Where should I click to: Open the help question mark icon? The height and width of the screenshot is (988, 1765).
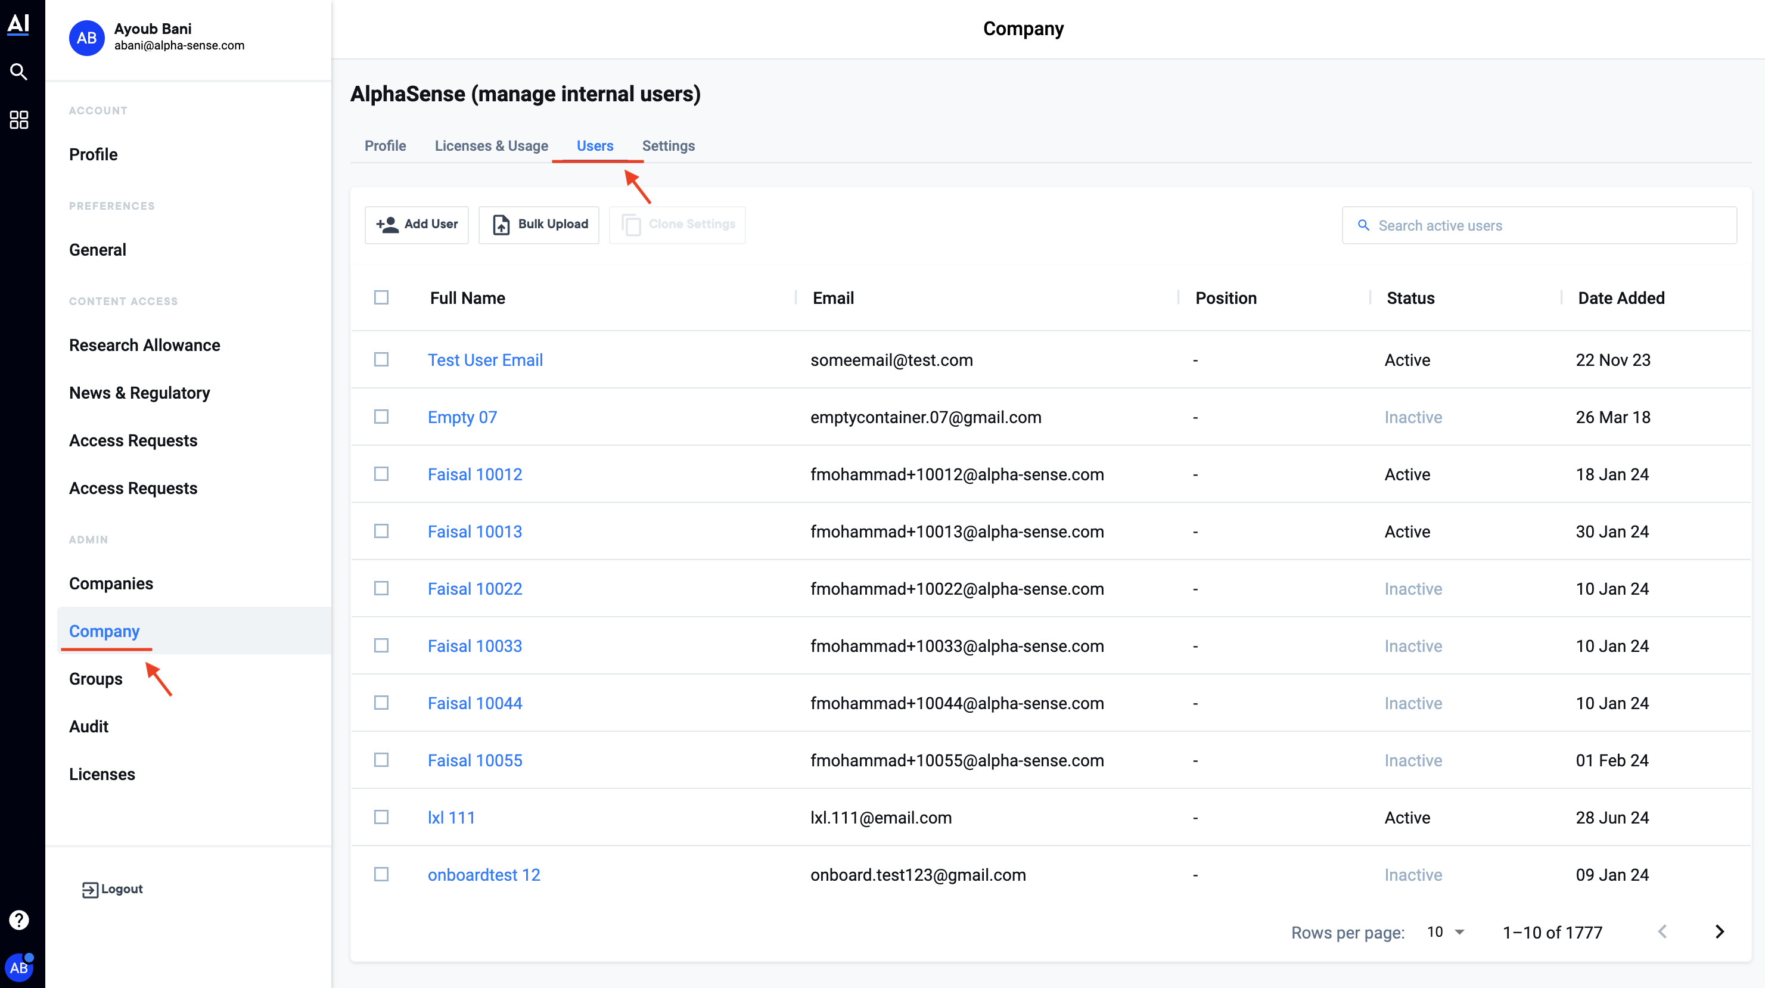[18, 919]
